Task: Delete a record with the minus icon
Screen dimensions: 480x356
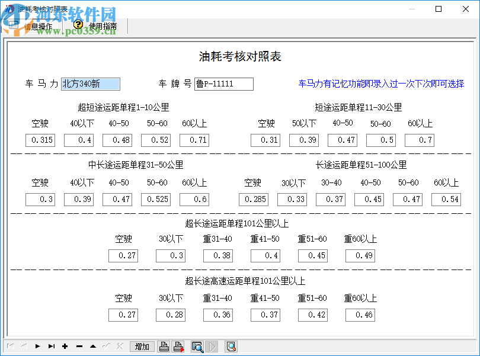Action: pyautogui.click(x=79, y=347)
